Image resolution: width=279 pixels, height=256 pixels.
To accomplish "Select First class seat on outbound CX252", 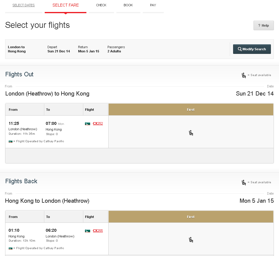I will pos(191,133).
